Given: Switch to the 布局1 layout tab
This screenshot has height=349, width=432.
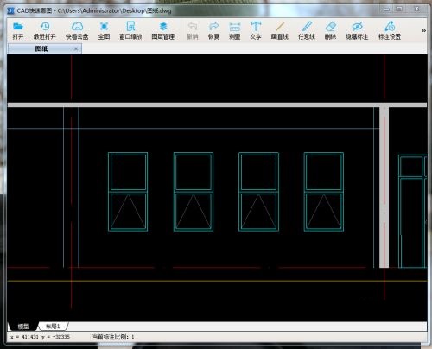Looking at the screenshot, I should pos(53,326).
